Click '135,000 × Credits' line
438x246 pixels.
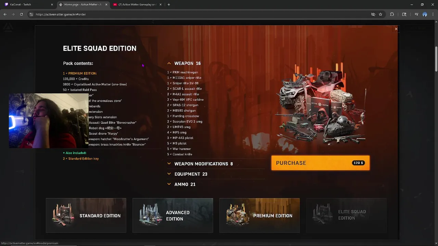click(76, 79)
